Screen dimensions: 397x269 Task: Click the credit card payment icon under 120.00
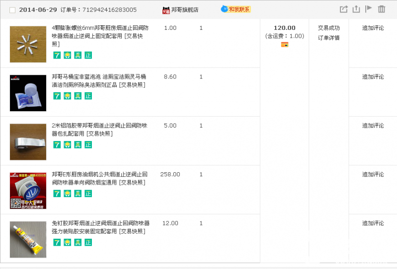pos(285,45)
